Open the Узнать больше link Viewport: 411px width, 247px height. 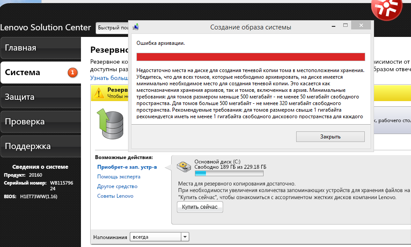click(109, 78)
